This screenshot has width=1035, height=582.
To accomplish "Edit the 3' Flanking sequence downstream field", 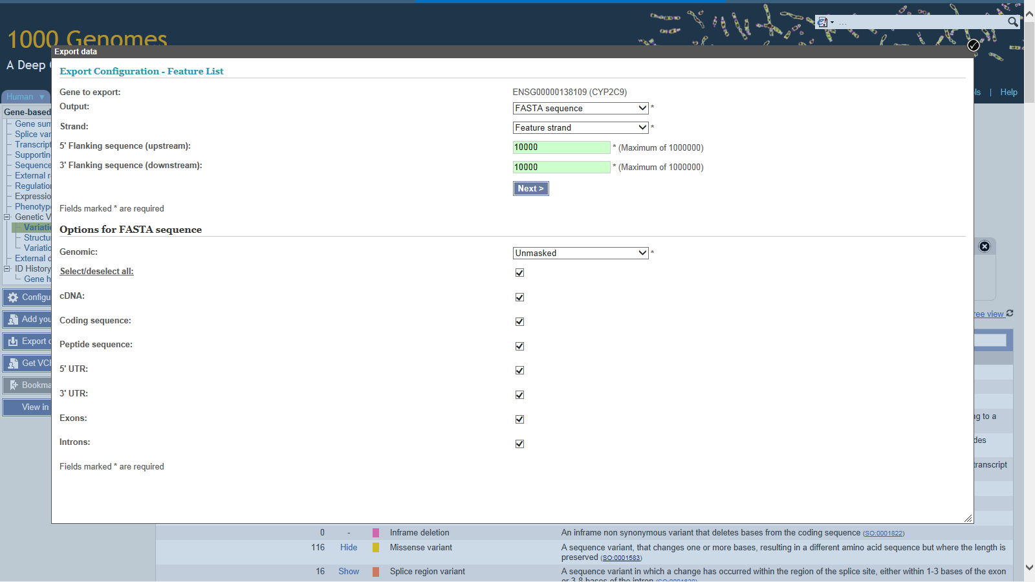I will 561,167.
